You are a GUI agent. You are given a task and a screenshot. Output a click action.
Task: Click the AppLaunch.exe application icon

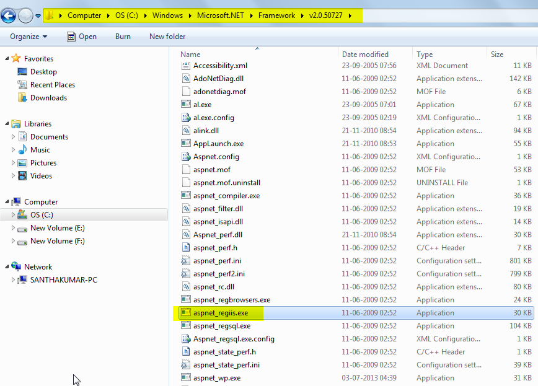(185, 143)
